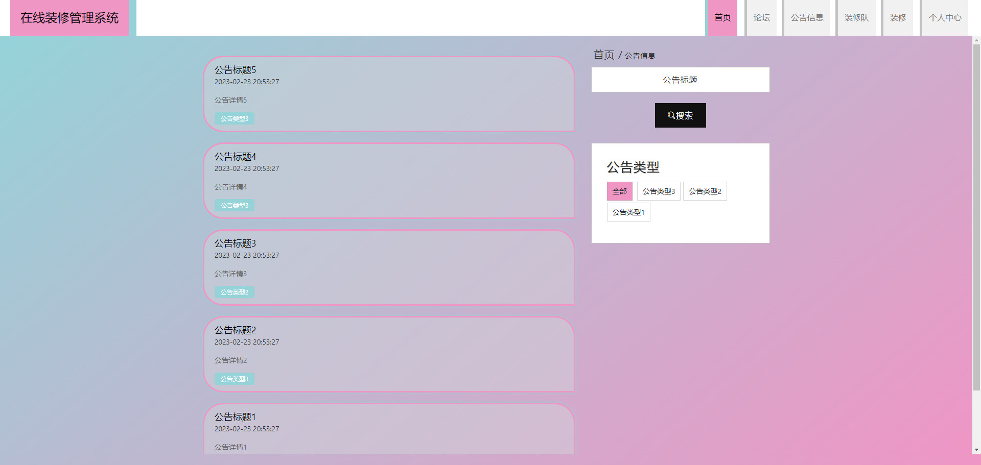This screenshot has width=981, height=465.
Task: Open the 个人中心 navigation tab
Action: [945, 18]
